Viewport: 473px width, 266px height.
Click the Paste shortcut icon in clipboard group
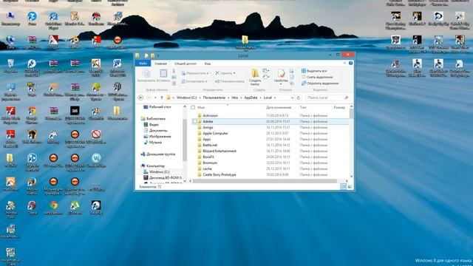click(174, 83)
